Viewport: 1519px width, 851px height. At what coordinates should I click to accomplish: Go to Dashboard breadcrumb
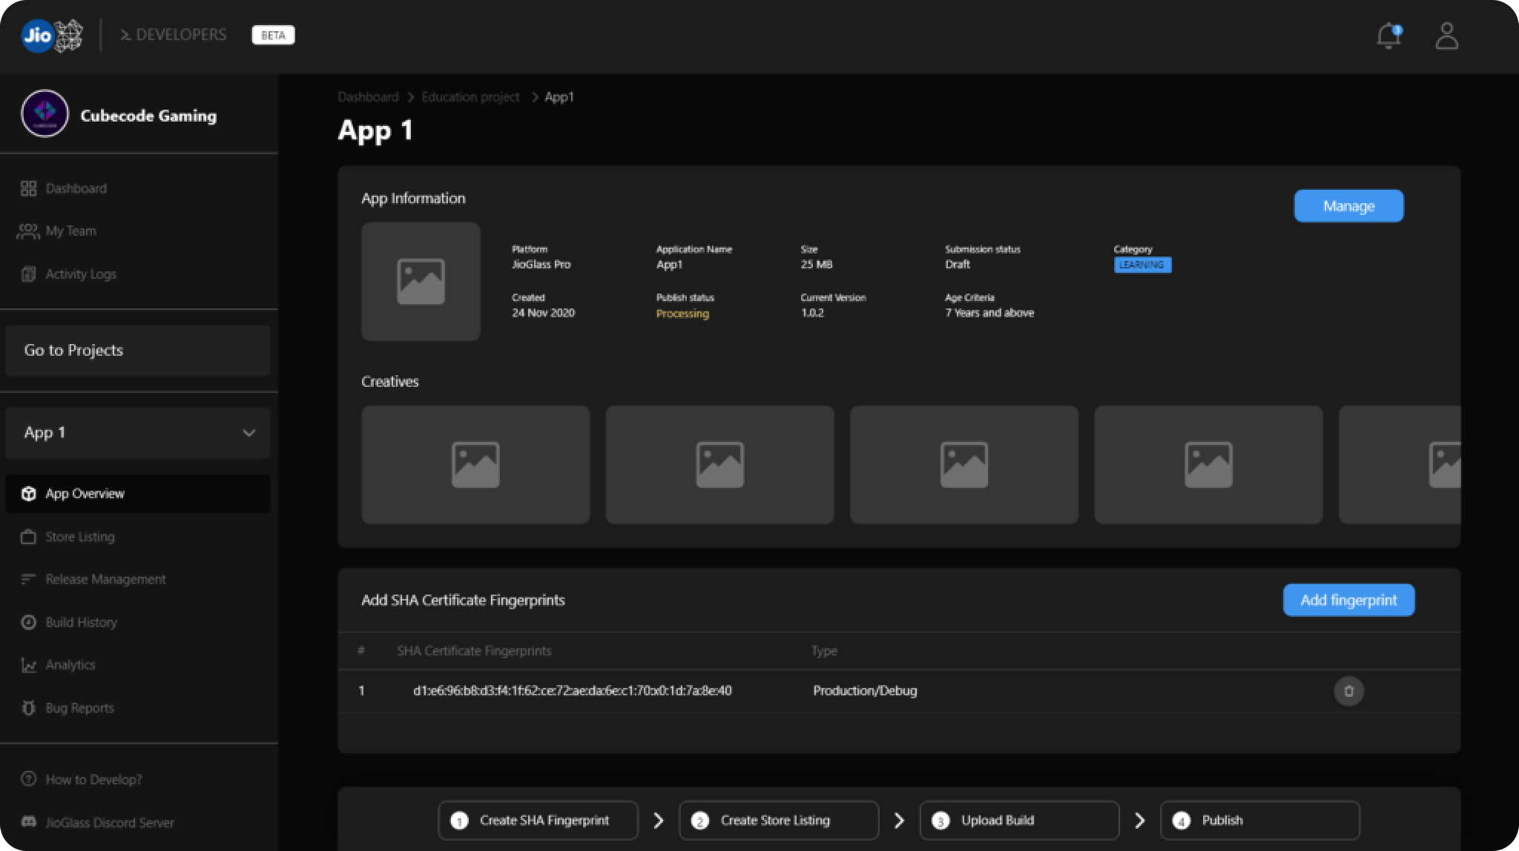[368, 97]
